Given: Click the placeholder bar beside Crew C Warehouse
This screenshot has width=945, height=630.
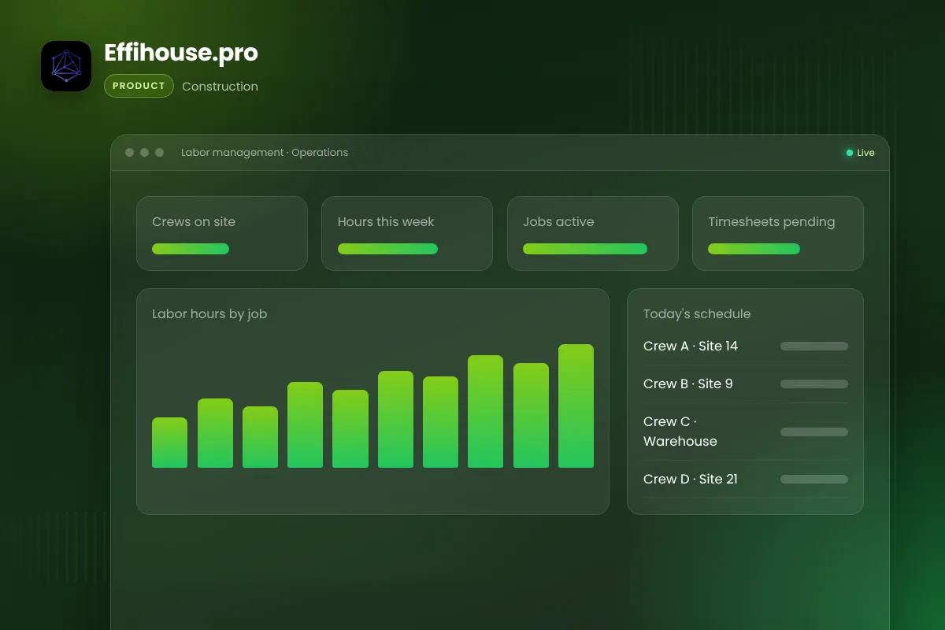Looking at the screenshot, I should 814,432.
